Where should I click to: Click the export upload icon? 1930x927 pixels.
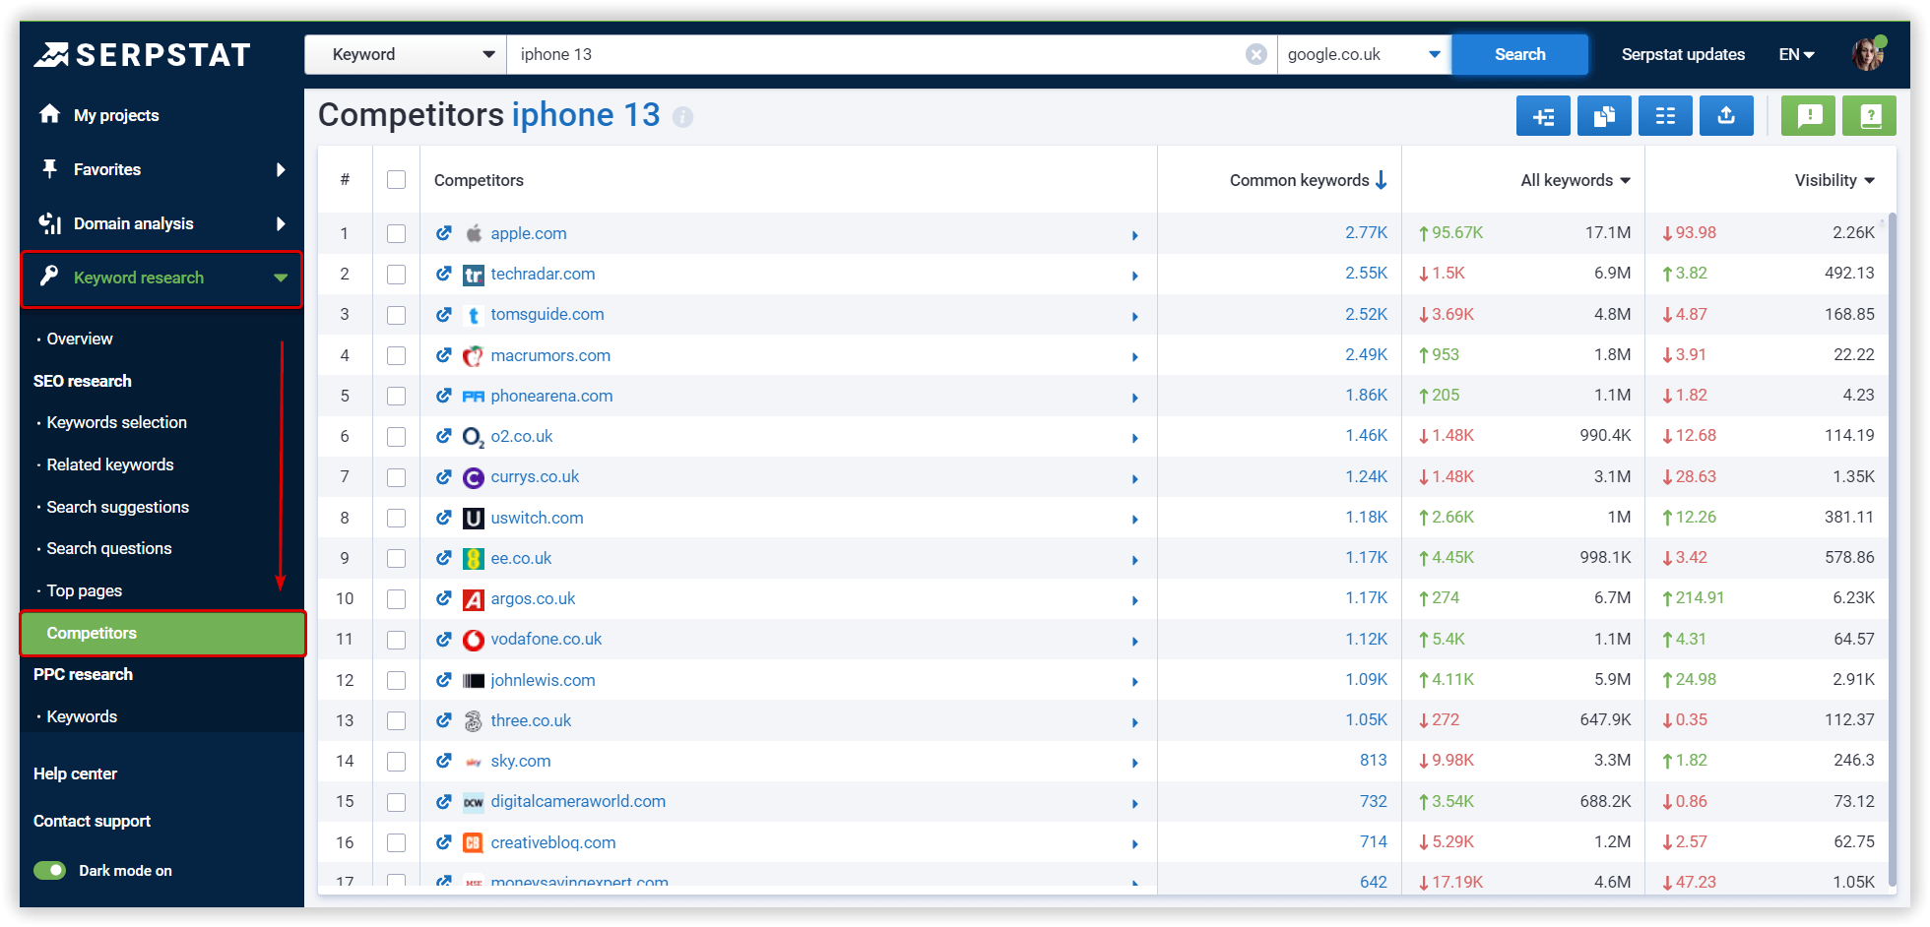tap(1726, 116)
